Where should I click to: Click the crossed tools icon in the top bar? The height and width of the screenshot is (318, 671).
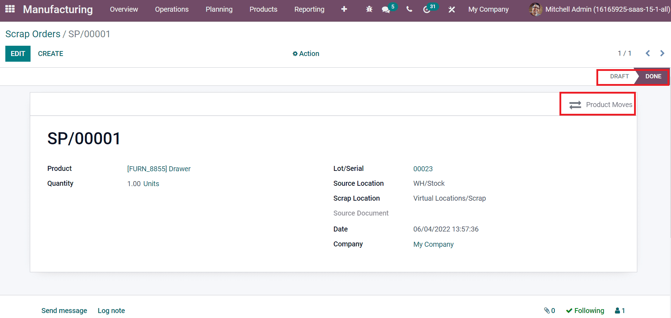[x=451, y=10]
